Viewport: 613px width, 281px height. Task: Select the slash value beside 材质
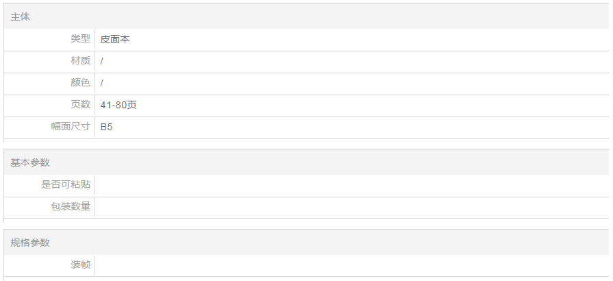click(102, 61)
